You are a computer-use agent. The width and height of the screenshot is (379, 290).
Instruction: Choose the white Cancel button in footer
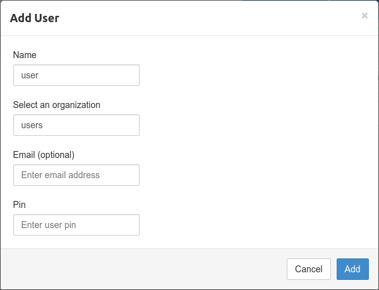309,269
